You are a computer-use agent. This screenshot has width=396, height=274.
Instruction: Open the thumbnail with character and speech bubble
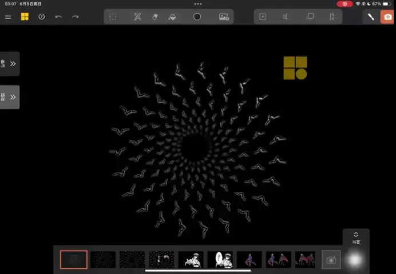click(x=220, y=259)
